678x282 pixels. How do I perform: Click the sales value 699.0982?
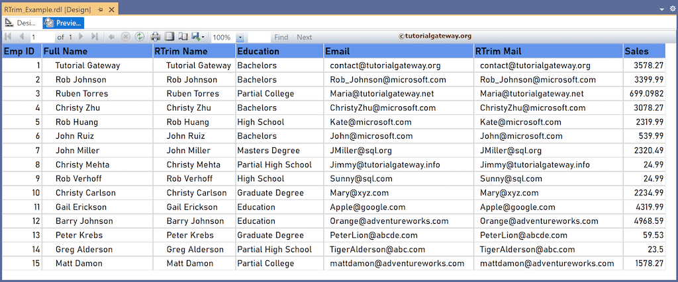pos(646,94)
